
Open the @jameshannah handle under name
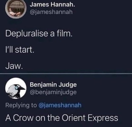[51, 12]
